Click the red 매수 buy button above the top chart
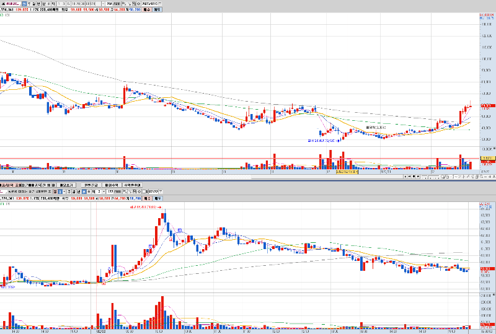 click(x=147, y=10)
